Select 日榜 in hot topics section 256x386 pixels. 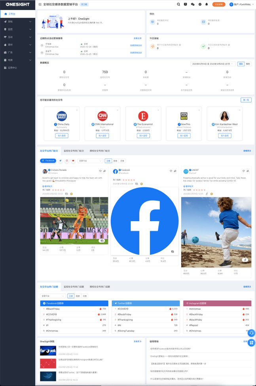coord(71,296)
